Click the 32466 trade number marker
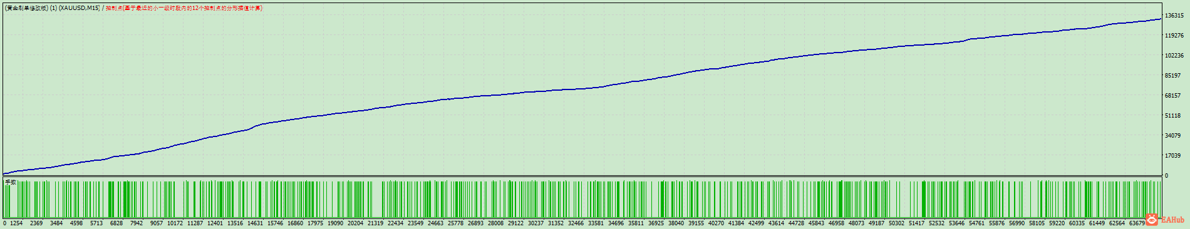 point(576,223)
